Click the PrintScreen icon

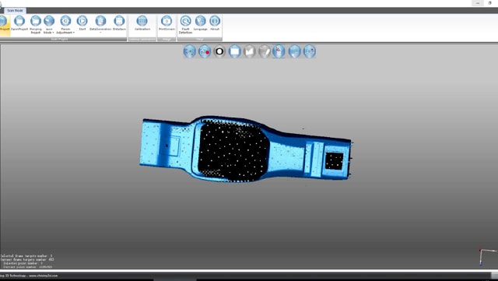pos(167,23)
